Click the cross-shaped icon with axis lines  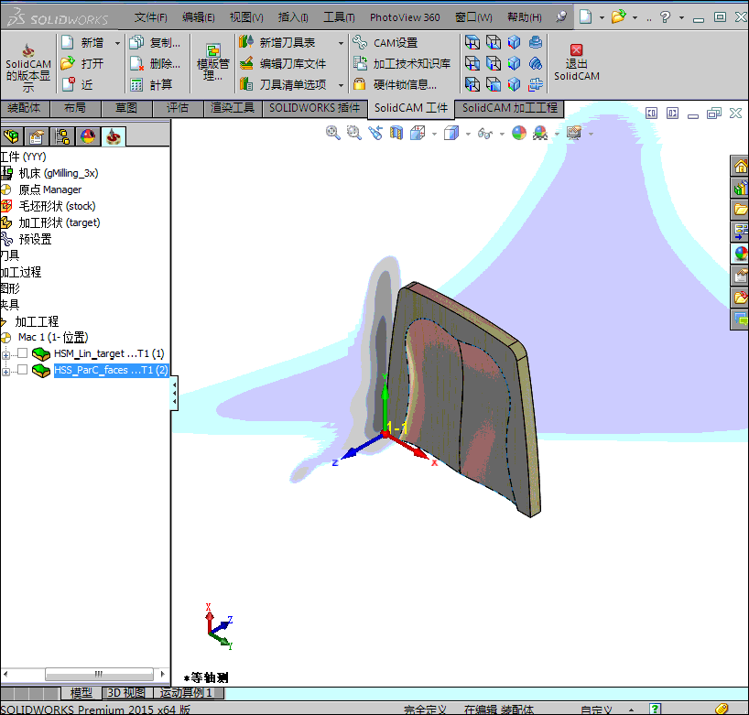536,84
